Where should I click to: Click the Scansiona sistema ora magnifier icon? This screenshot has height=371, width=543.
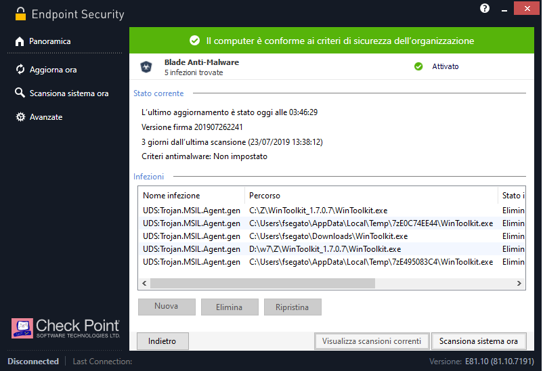[x=20, y=93]
